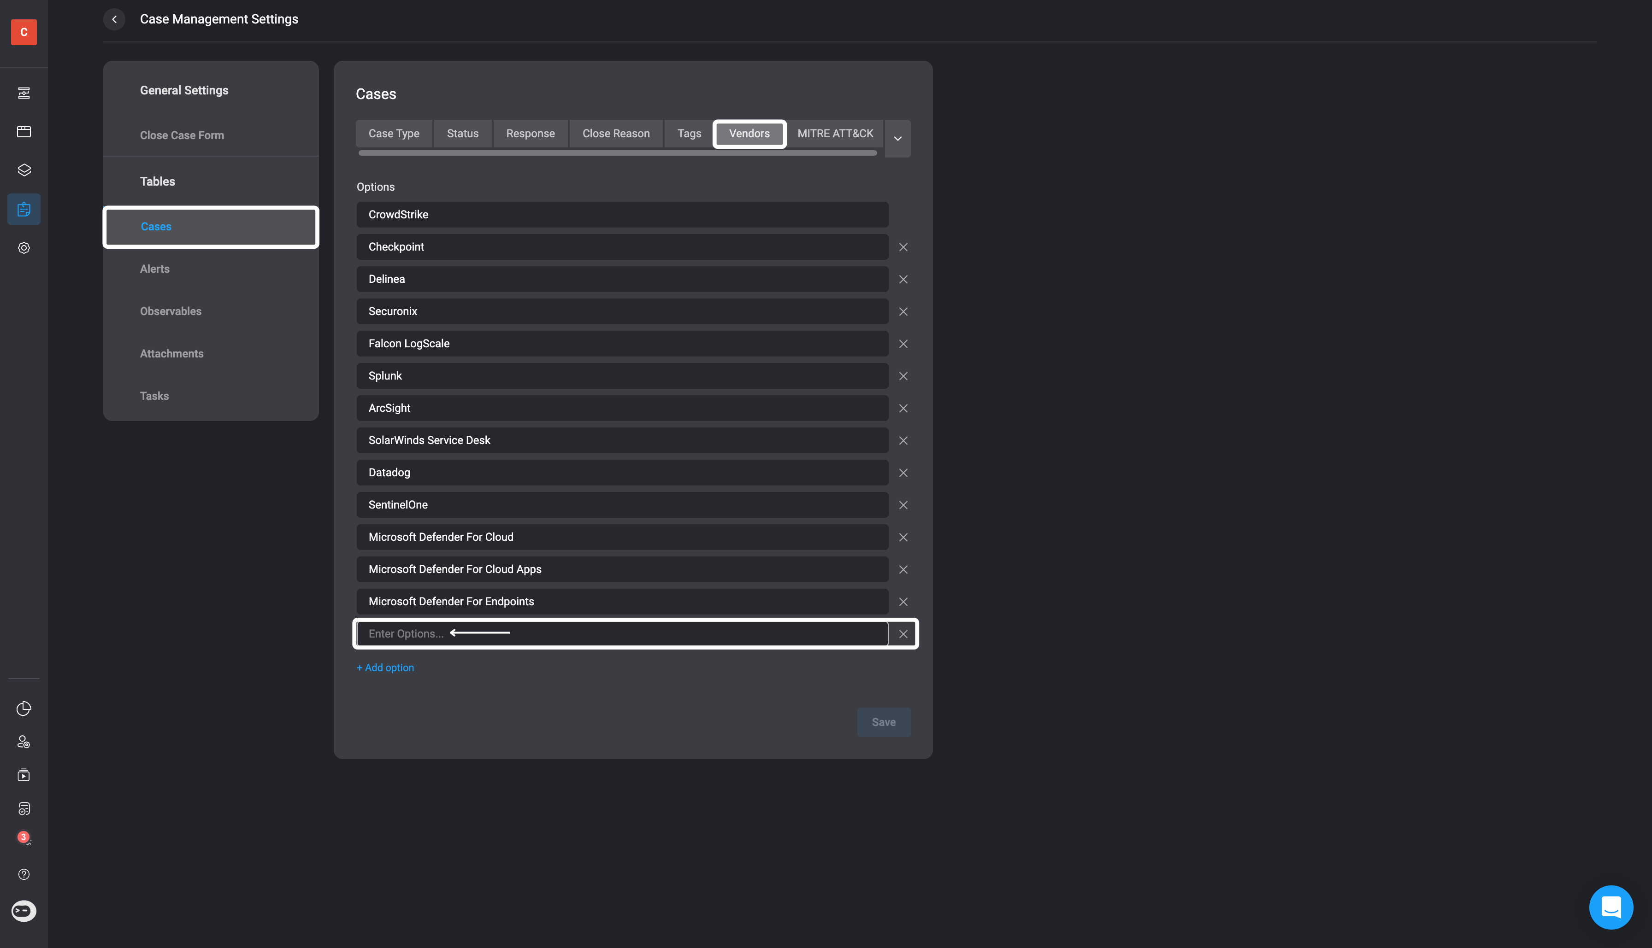Click the Observables section icon in sidebar
Image resolution: width=1652 pixels, height=948 pixels.
[170, 312]
